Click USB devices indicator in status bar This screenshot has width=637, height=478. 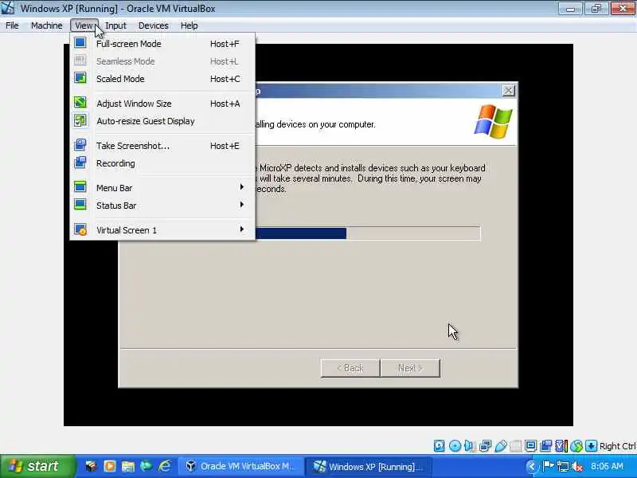[x=500, y=446]
